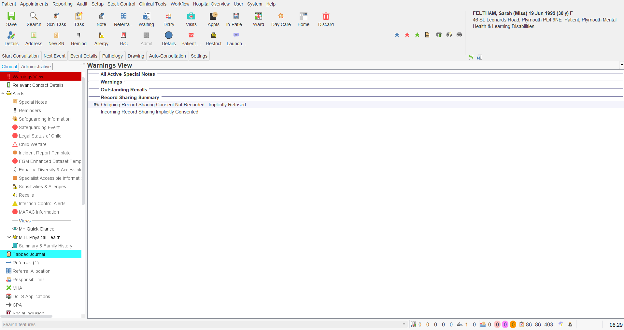Click the red star icon
The height and width of the screenshot is (330, 624).
tap(407, 35)
